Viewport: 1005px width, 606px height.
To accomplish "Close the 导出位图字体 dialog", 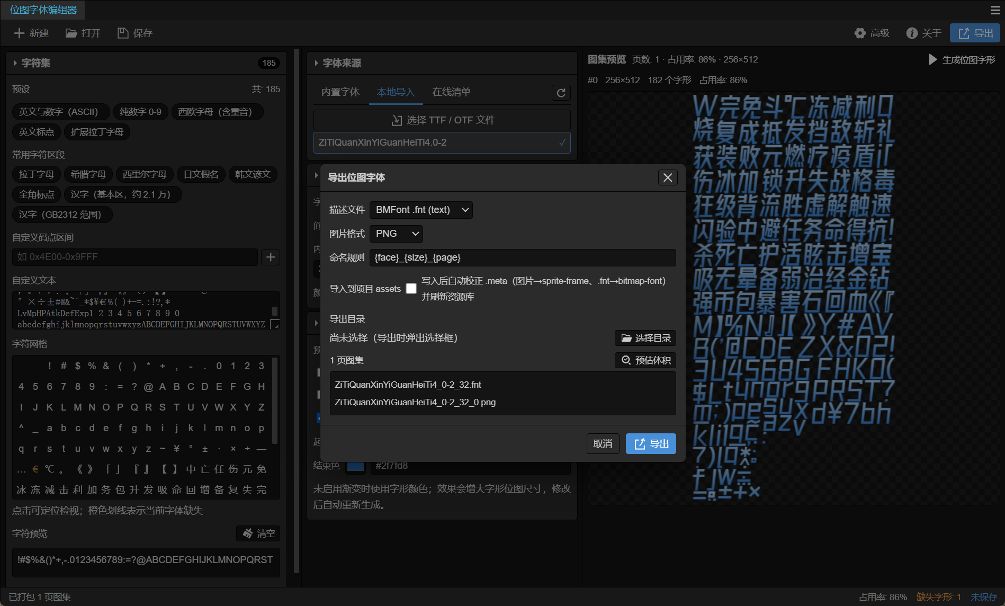I will 668,177.
